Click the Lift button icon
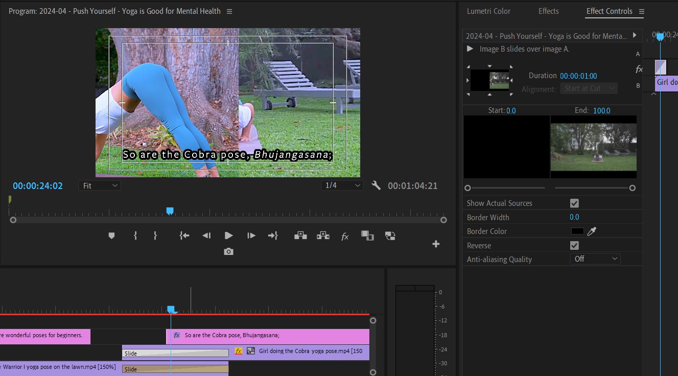The image size is (678, 376). click(x=300, y=236)
